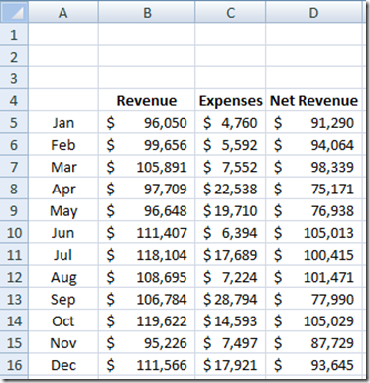Select column C header

point(230,13)
